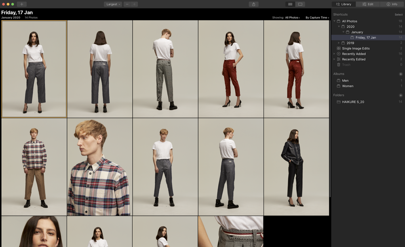405x247 pixels.
Task: Switch to single image view
Action: pyautogui.click(x=300, y=4)
